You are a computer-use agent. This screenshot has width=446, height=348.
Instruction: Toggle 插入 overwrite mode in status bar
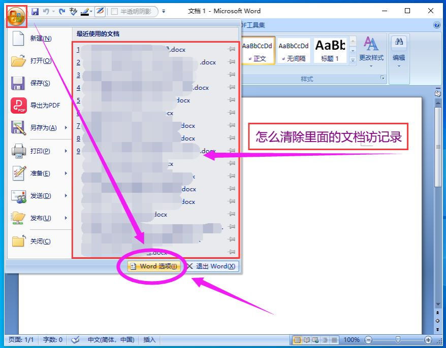click(x=149, y=340)
